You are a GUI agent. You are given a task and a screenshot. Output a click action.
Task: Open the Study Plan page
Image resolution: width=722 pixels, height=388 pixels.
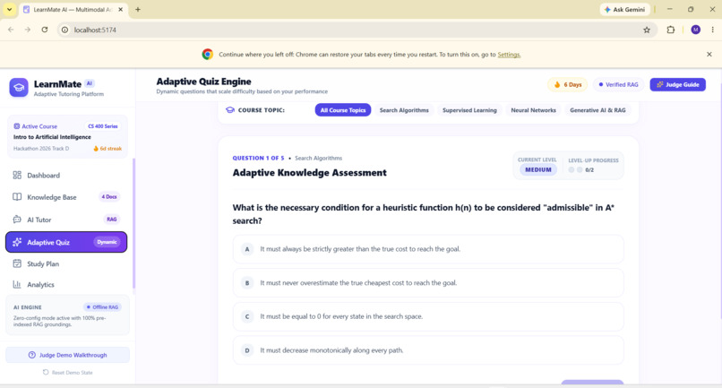pos(66,263)
